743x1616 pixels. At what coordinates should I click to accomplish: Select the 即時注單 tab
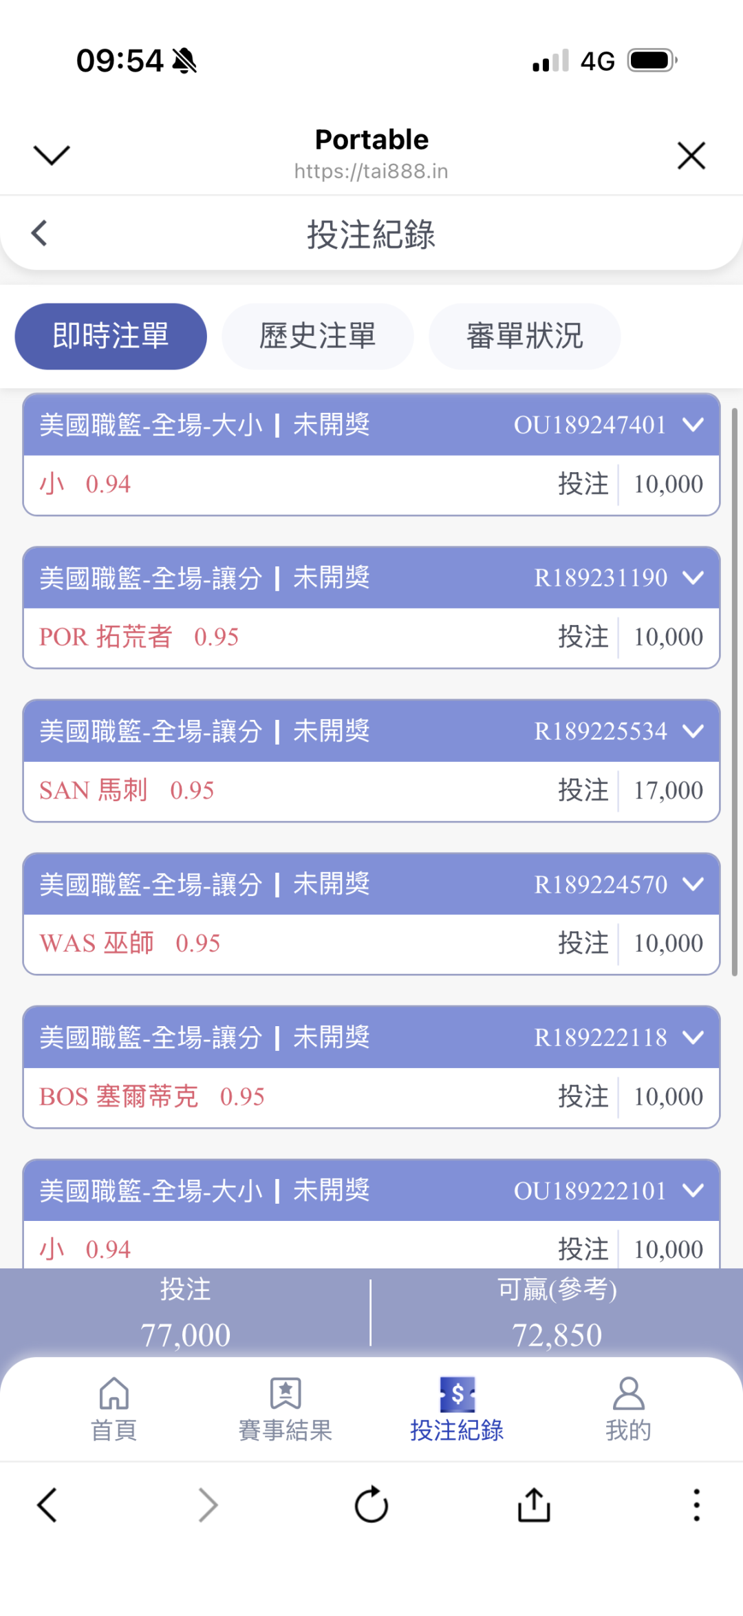(x=111, y=337)
